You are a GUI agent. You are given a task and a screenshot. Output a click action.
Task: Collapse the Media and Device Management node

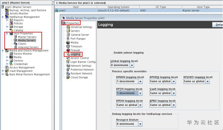3,50
